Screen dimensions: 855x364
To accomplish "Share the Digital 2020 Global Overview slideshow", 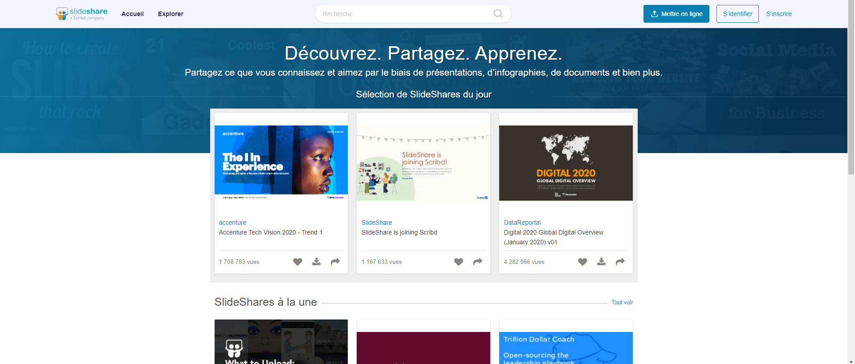I will [x=620, y=262].
